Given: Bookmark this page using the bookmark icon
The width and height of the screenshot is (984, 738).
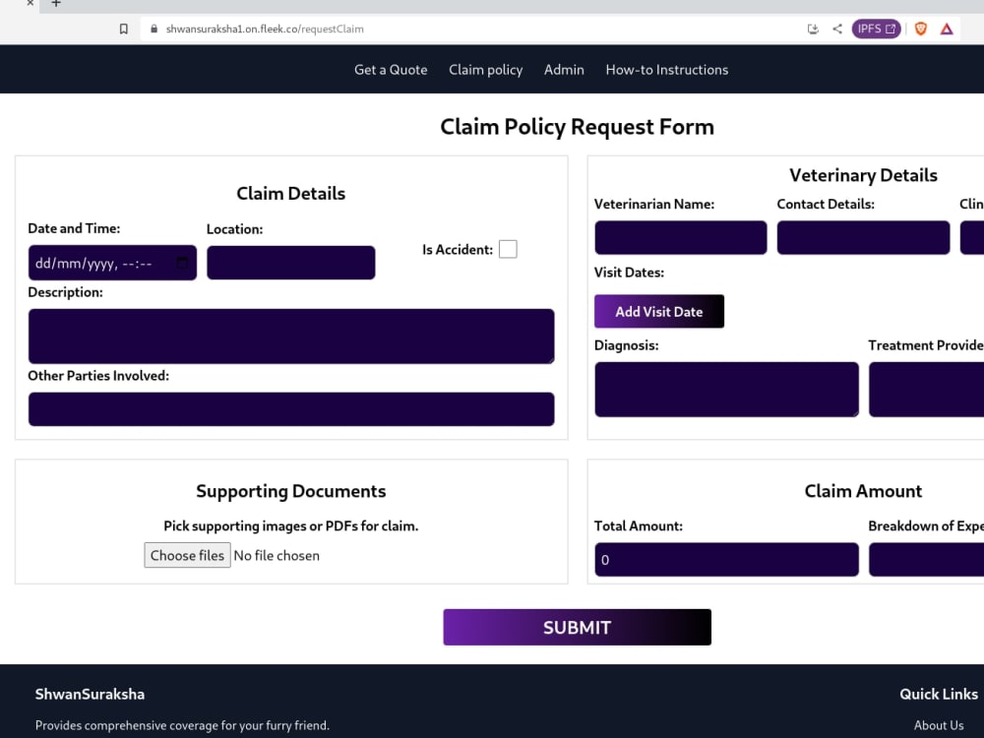Looking at the screenshot, I should tap(124, 29).
